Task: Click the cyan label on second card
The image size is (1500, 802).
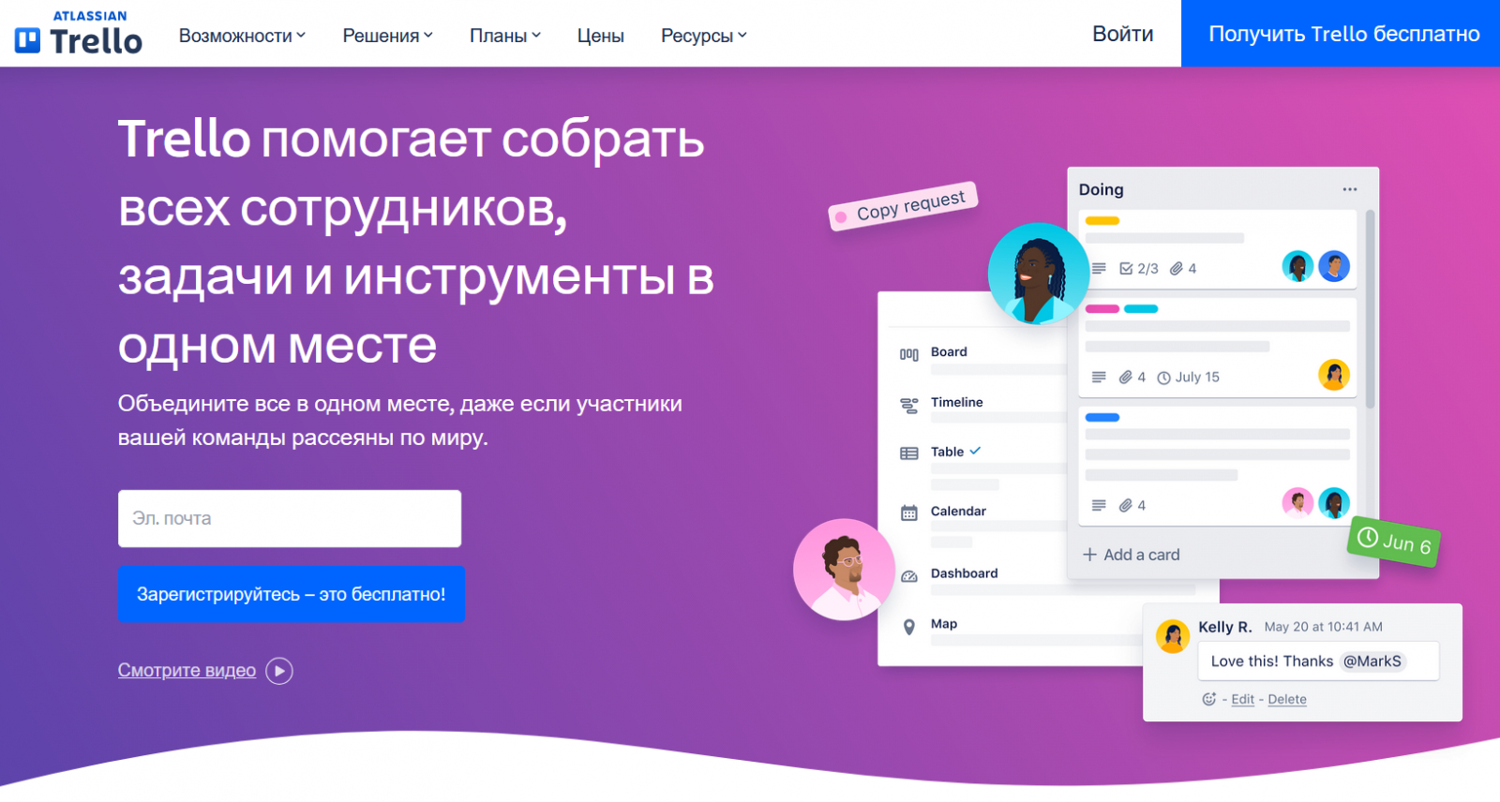Action: [x=1141, y=309]
